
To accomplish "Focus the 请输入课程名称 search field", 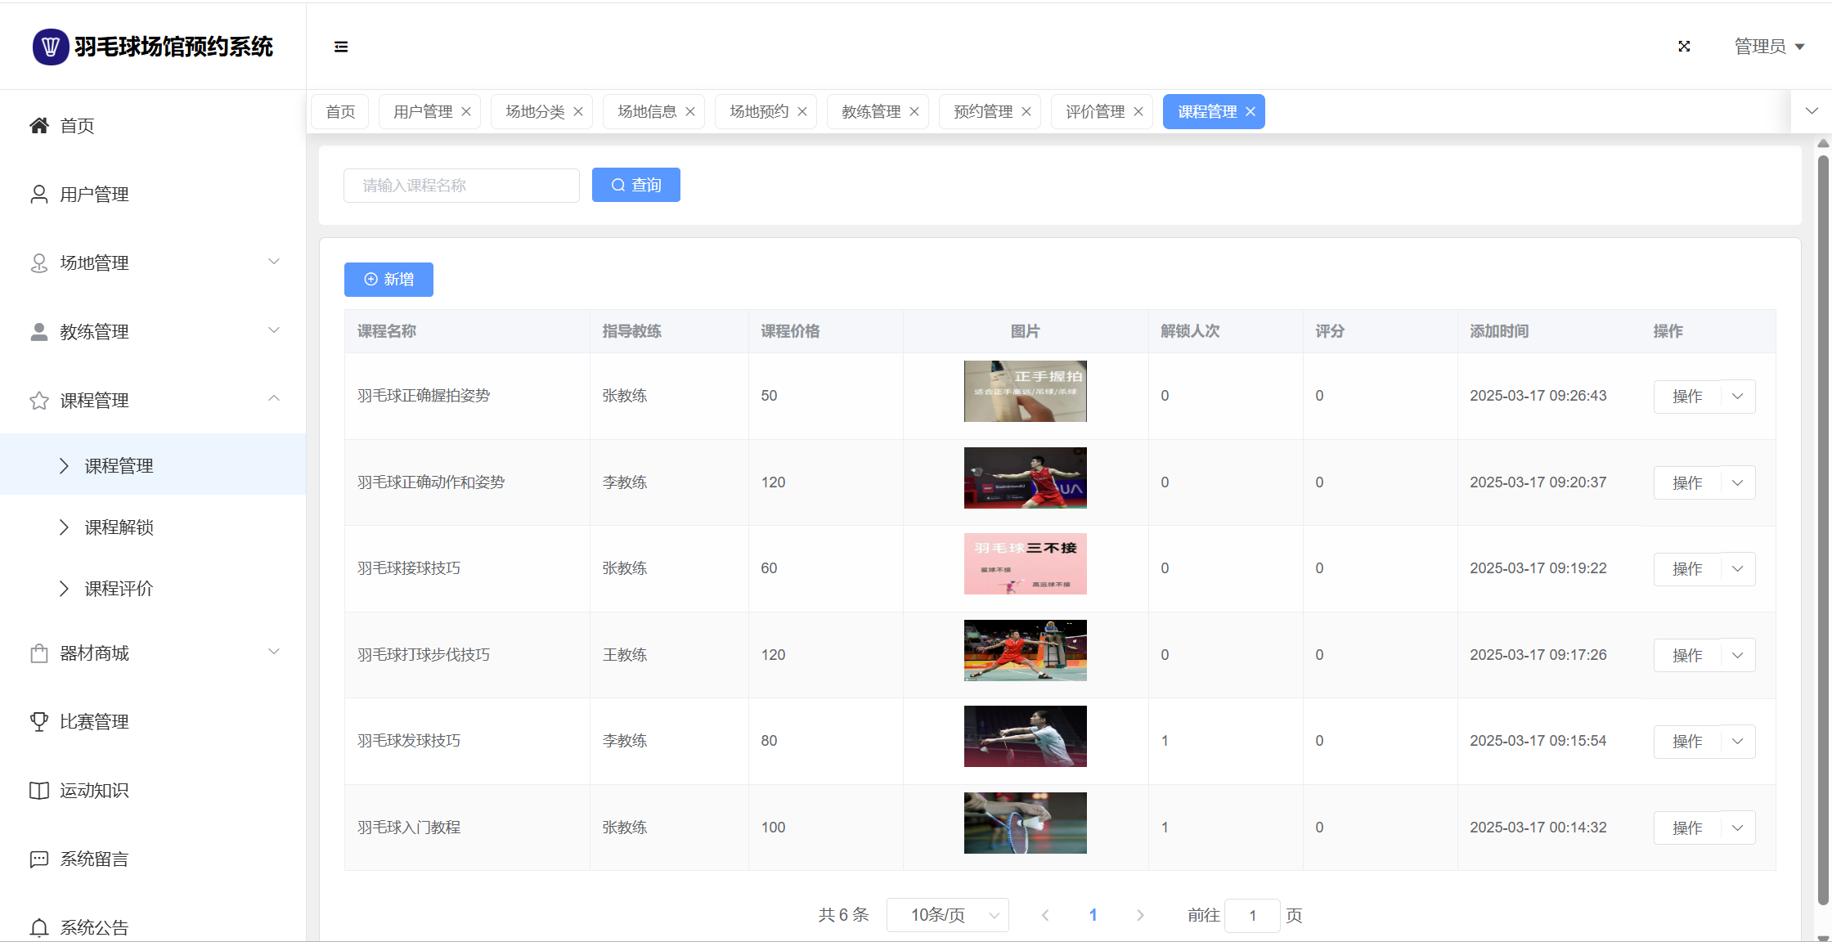I will point(461,186).
